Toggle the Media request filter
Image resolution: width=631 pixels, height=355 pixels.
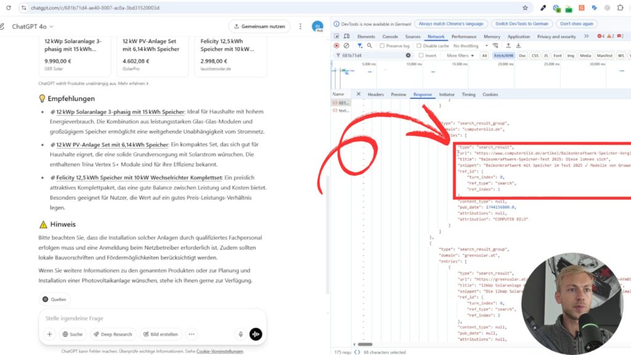585,55
